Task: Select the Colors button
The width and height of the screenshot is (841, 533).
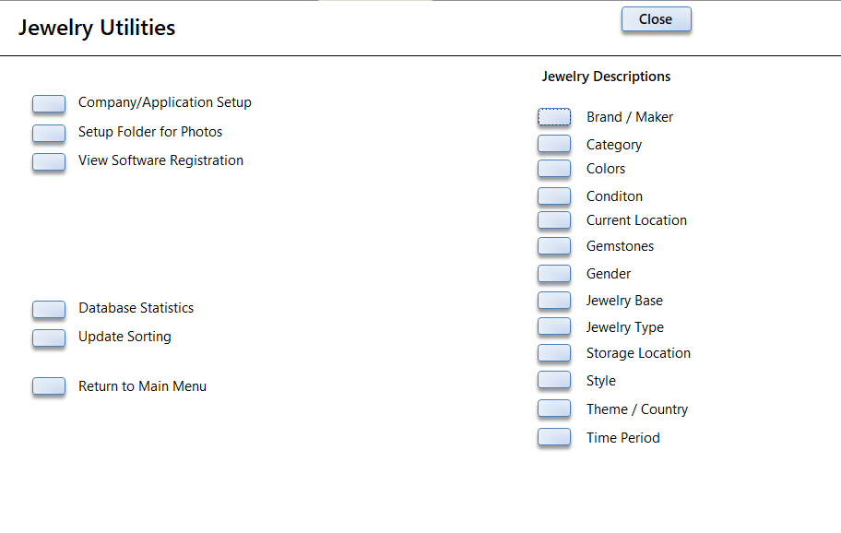Action: click(554, 168)
